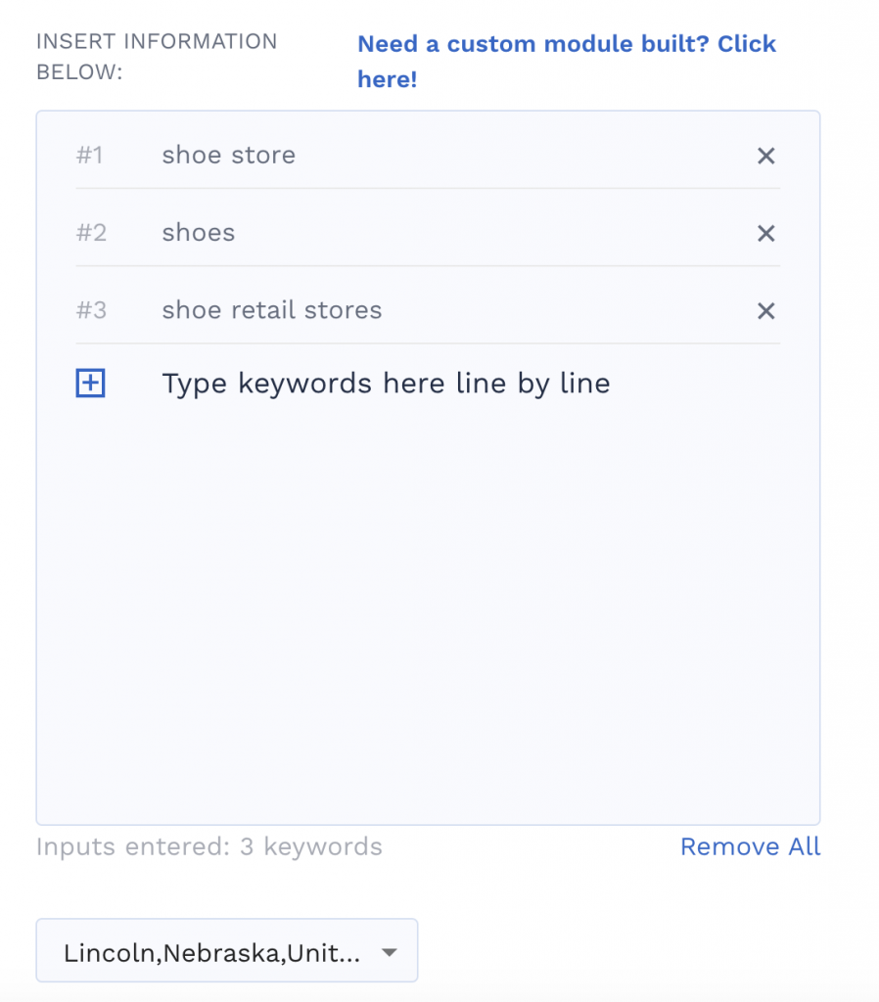Click the bottom border of the keywords box
879x1002 pixels.
[428, 825]
